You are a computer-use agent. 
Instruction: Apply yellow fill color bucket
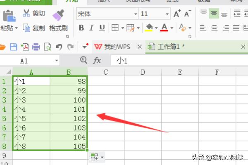(149, 28)
